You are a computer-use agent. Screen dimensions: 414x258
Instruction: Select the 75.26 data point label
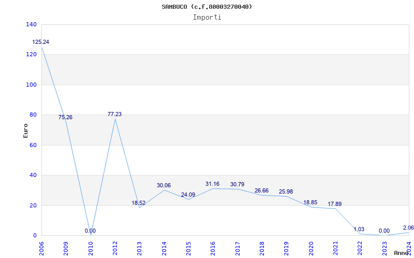click(x=65, y=118)
